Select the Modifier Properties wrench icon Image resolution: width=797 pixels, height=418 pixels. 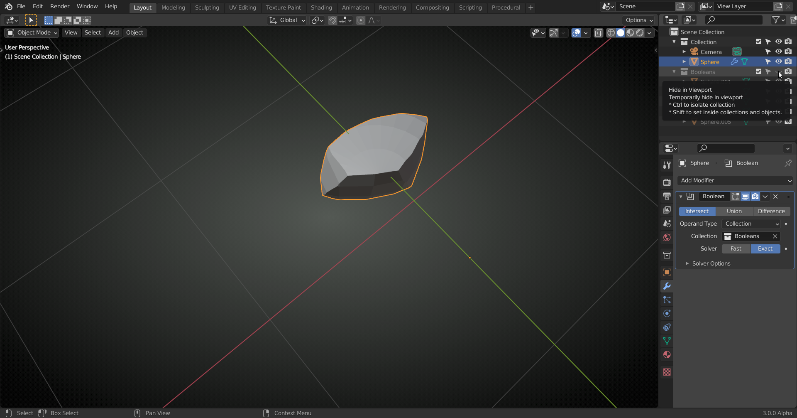(667, 286)
